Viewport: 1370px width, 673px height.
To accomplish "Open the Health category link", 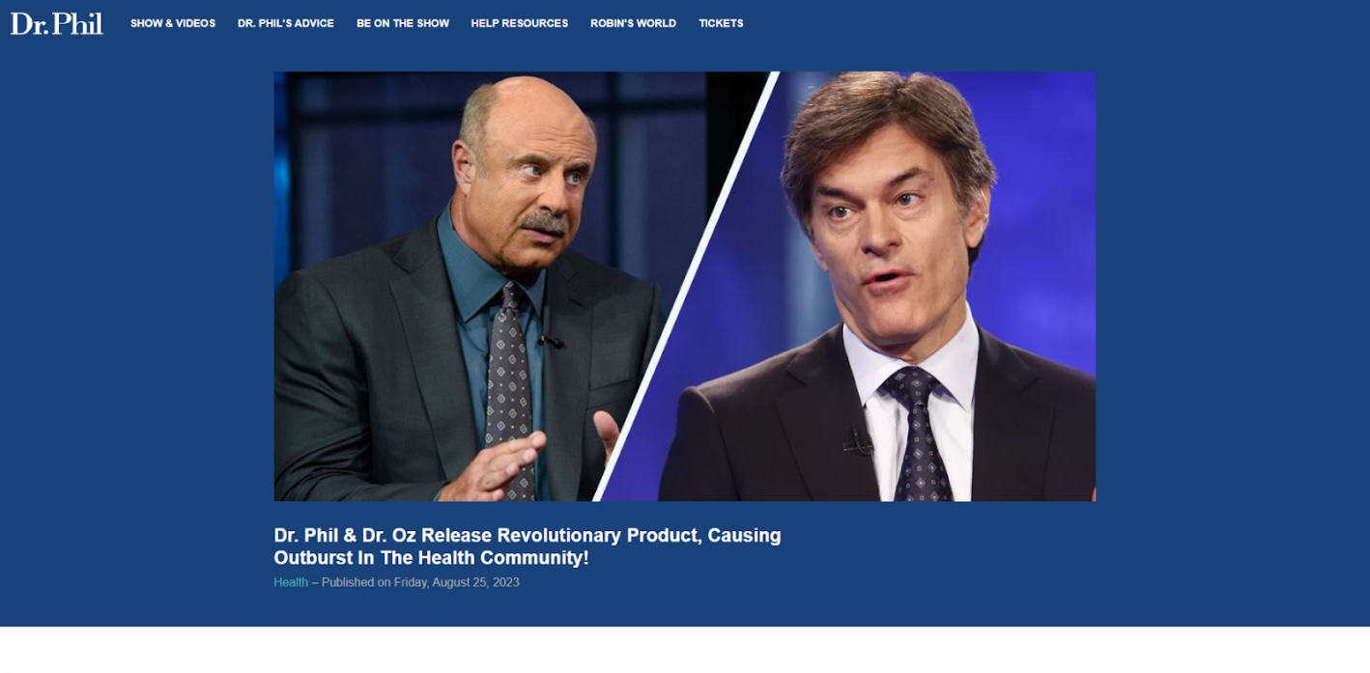I will (x=291, y=582).
